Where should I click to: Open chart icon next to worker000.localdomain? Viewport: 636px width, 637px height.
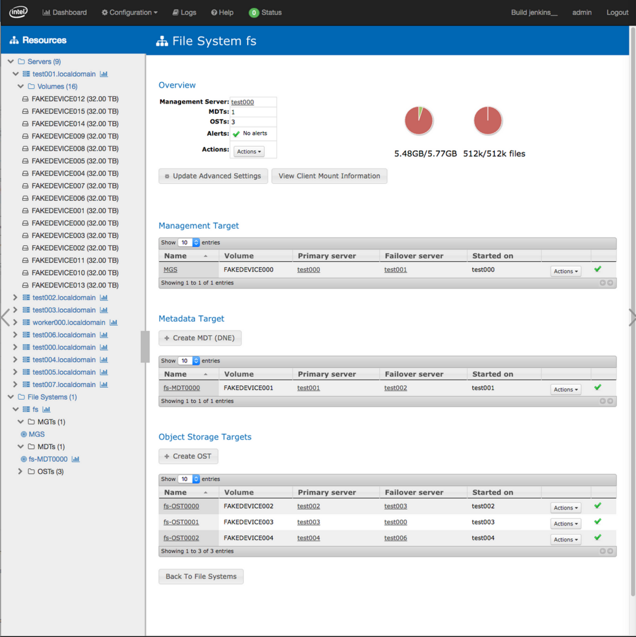[113, 322]
